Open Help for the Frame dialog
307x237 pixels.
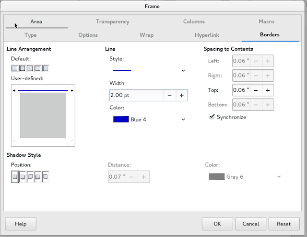click(x=21, y=224)
